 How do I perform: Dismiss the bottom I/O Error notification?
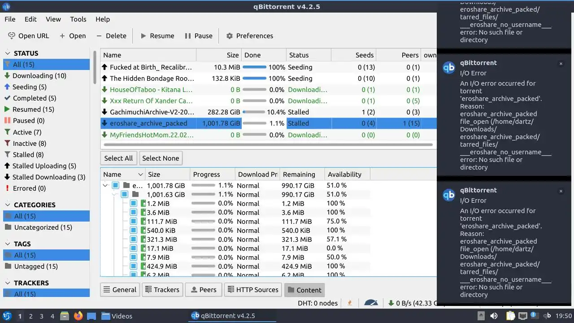561,191
